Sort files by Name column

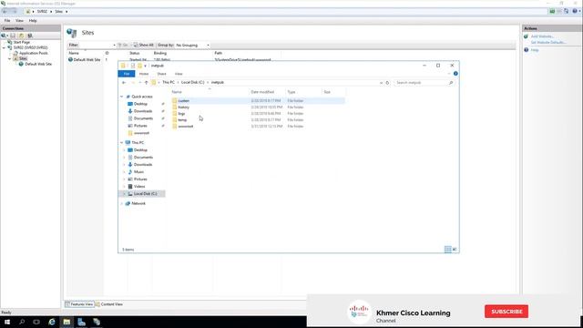click(177, 92)
